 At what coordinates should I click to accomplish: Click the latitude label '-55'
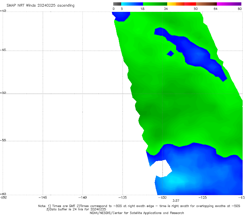(3, 140)
